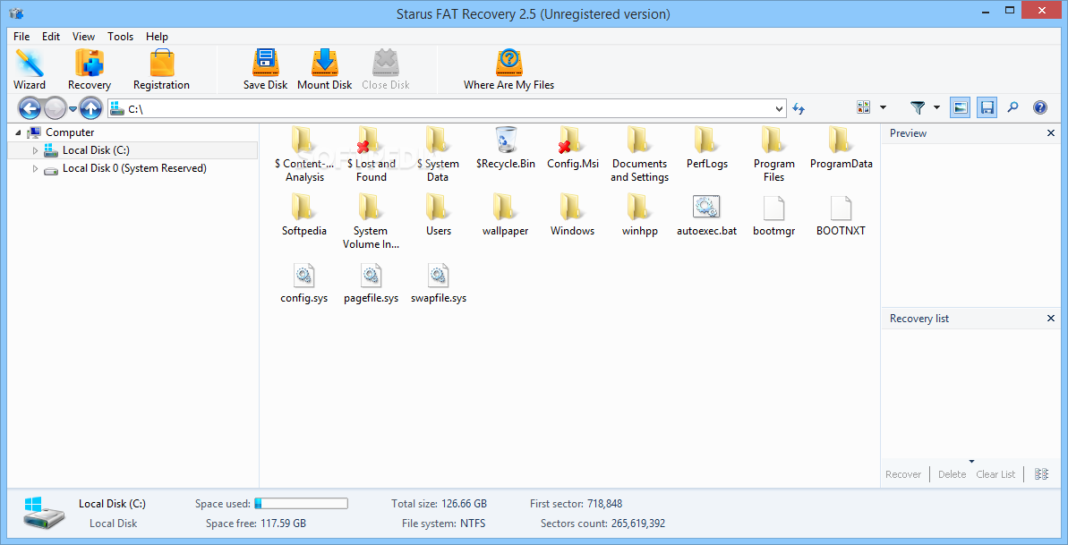Image resolution: width=1068 pixels, height=545 pixels.
Task: Select the ProgramData folder
Action: [842, 148]
